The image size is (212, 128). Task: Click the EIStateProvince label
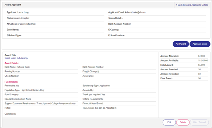[117, 36]
